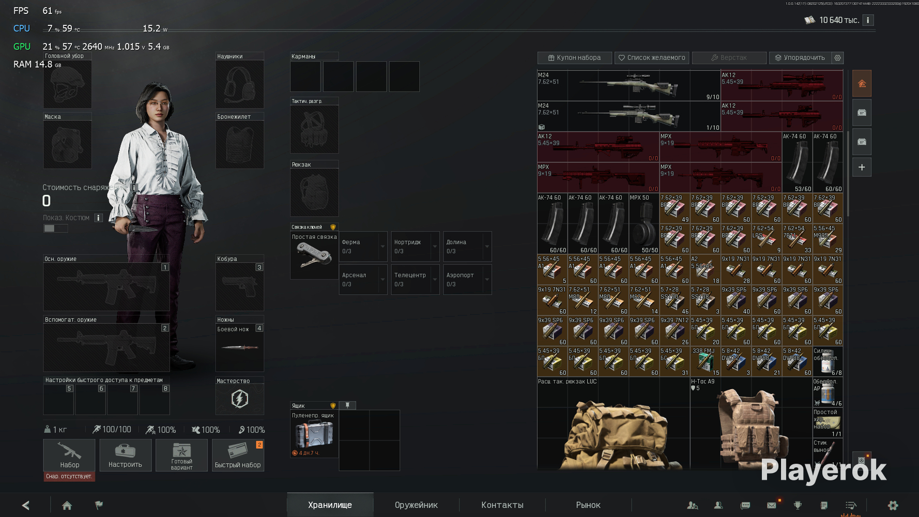Click the empty Рюкзак backpack slot
This screenshot has width=919, height=517.
click(314, 192)
